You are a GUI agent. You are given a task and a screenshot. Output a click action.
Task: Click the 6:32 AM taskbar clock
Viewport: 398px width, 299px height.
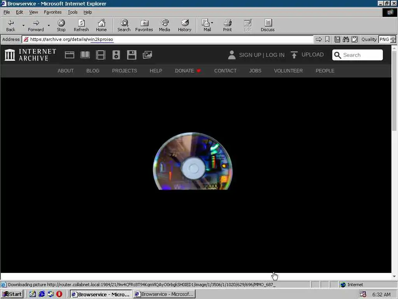(381, 294)
